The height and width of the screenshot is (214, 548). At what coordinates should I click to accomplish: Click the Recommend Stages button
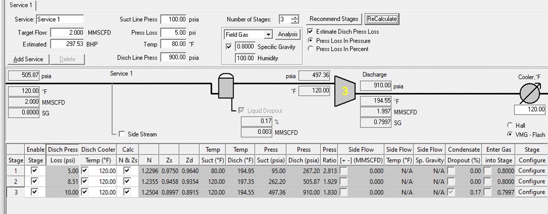tap(334, 19)
